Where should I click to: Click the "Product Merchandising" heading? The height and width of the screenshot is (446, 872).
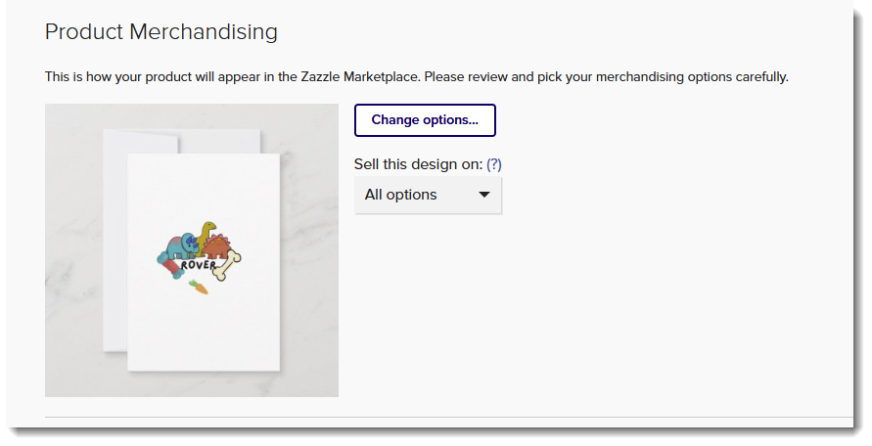point(161,31)
